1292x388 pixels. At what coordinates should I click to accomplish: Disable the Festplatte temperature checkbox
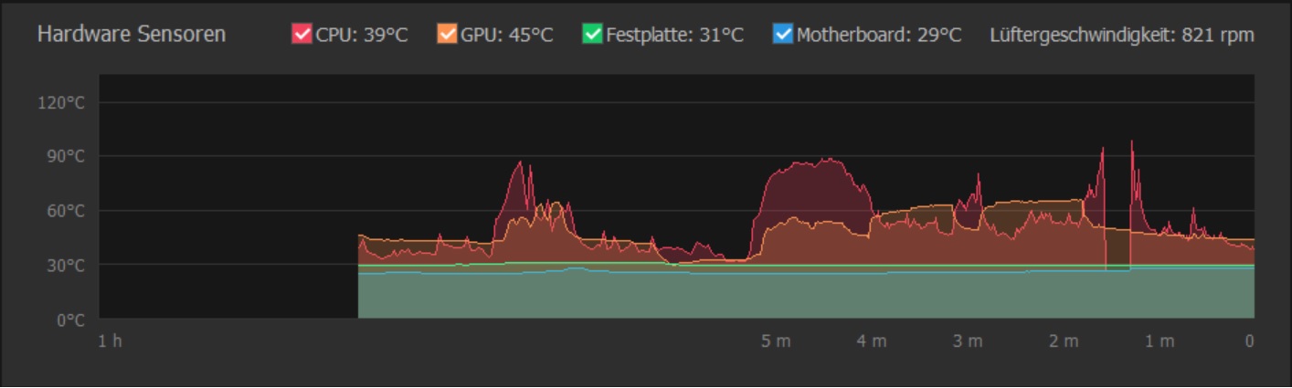pyautogui.click(x=592, y=36)
